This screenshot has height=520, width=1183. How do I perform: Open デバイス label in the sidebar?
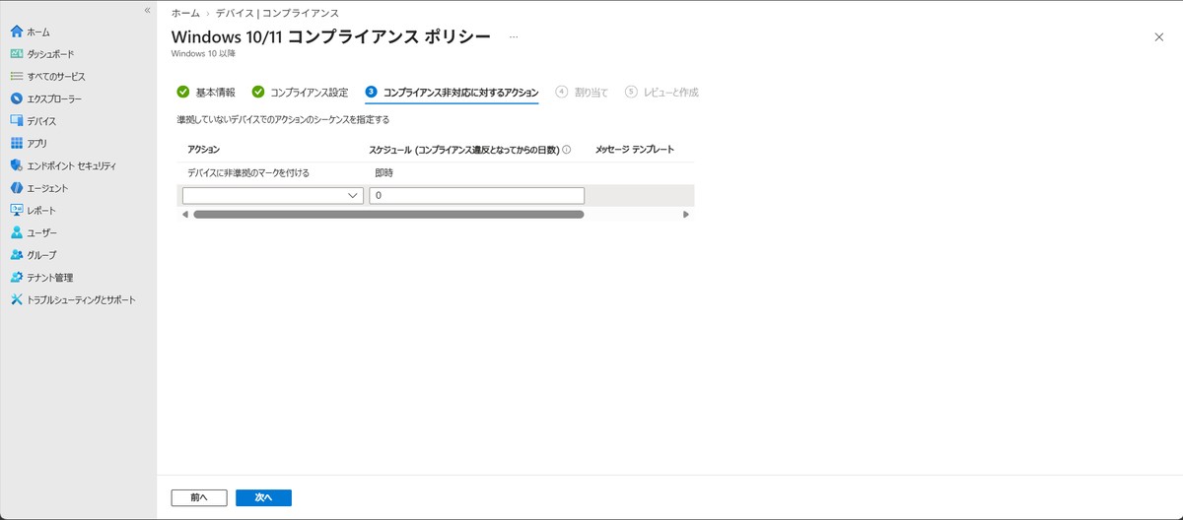pyautogui.click(x=41, y=121)
